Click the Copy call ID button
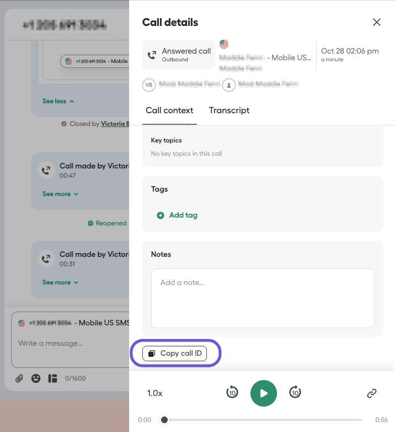Image resolution: width=395 pixels, height=432 pixels. click(174, 354)
